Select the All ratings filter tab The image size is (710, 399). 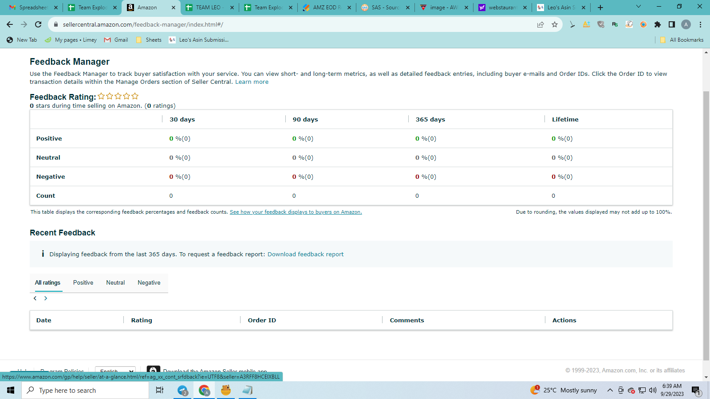point(47,283)
